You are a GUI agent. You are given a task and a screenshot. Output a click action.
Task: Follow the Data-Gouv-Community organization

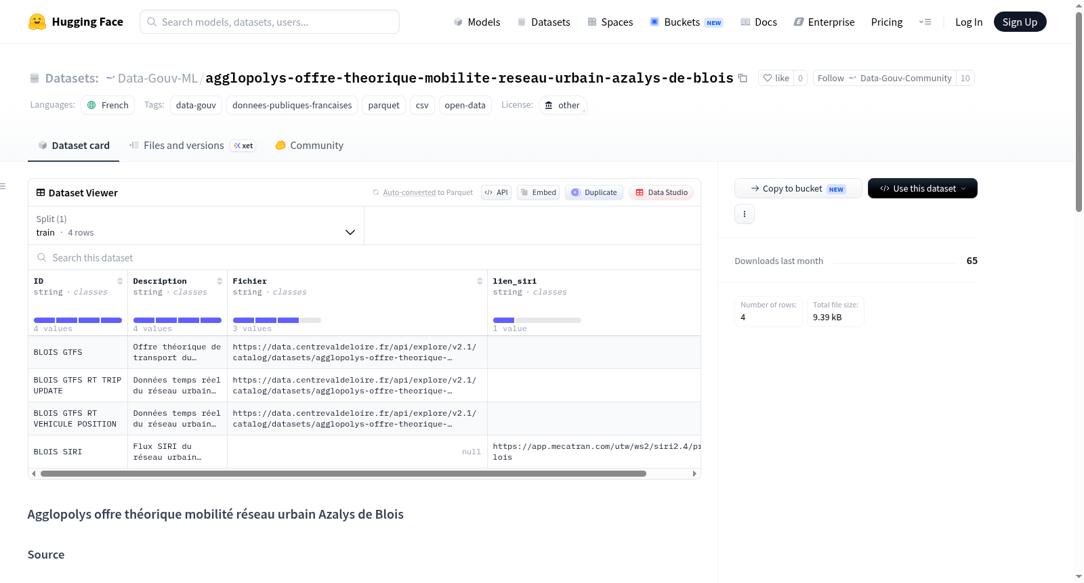(x=885, y=78)
